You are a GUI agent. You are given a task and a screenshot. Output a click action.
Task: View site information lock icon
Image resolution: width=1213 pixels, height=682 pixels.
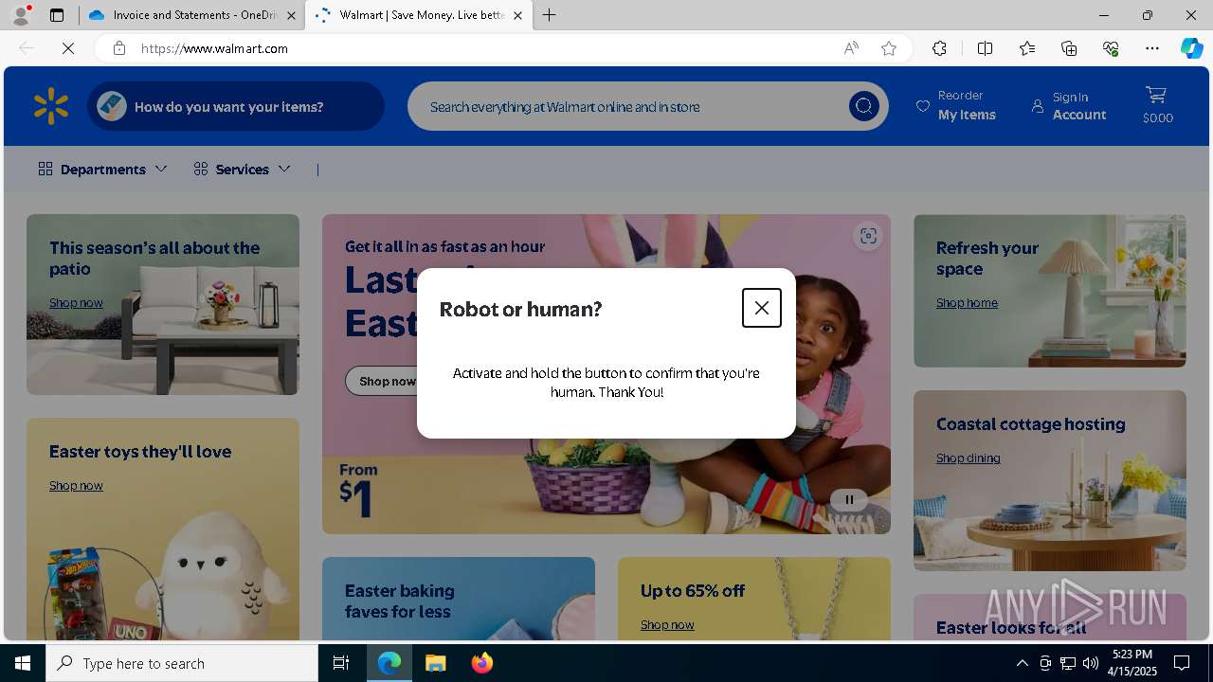point(119,48)
